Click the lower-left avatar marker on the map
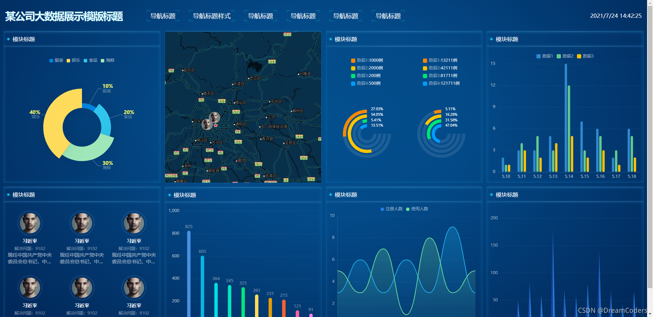This screenshot has height=317, width=653. tap(207, 124)
